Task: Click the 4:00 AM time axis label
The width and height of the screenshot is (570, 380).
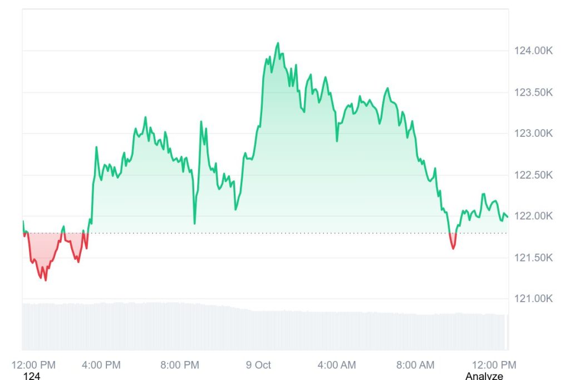Action: tap(336, 365)
